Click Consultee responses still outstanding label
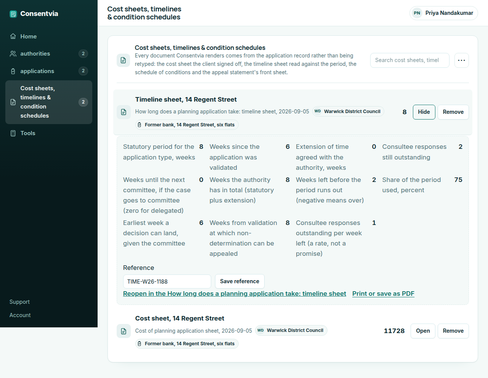The height and width of the screenshot is (378, 488). point(414,152)
